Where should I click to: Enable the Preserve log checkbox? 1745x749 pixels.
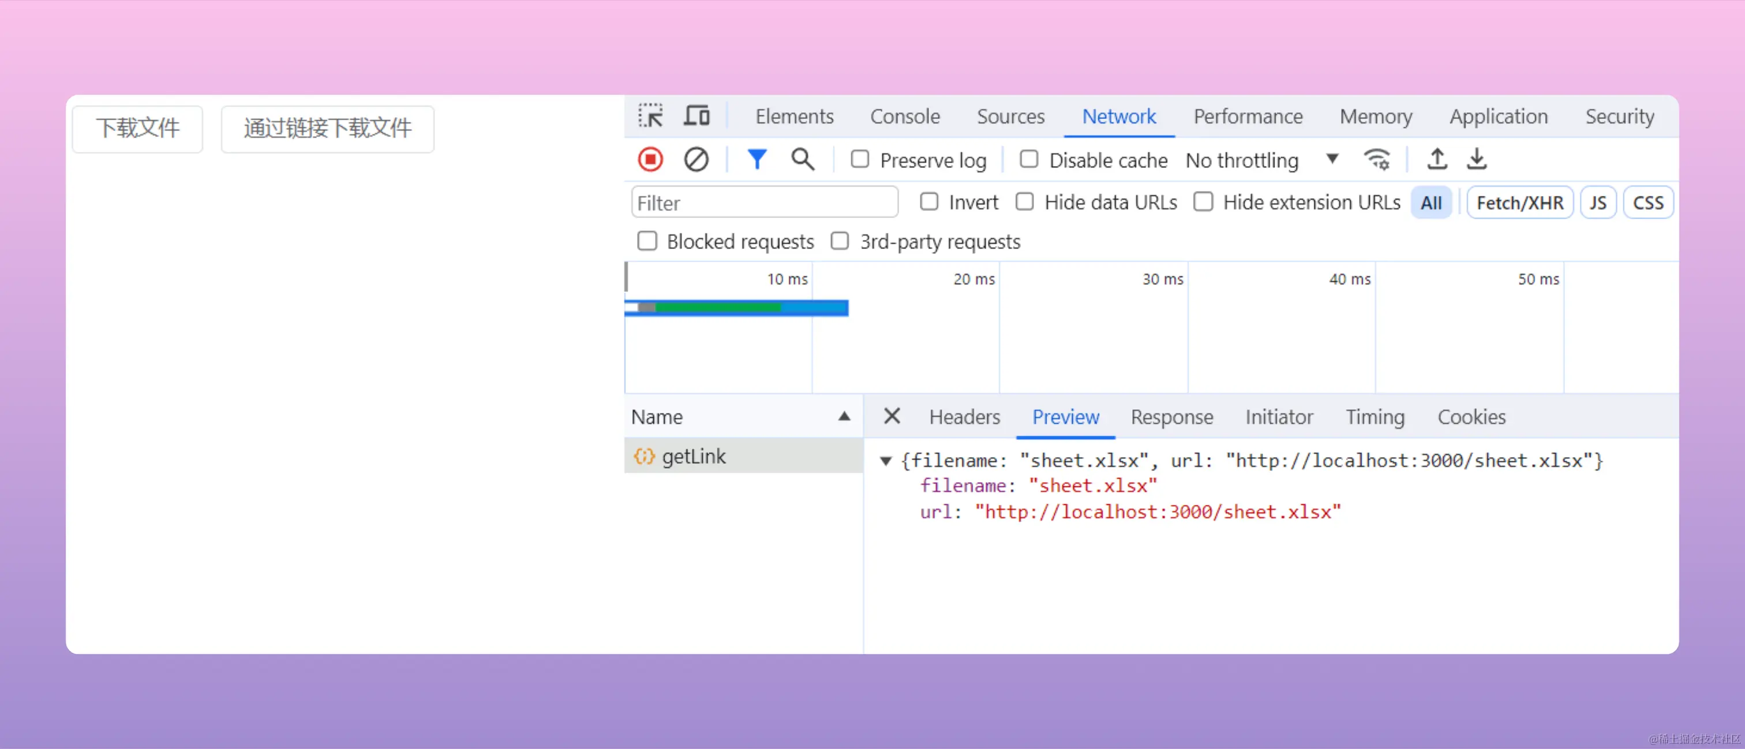coord(860,160)
